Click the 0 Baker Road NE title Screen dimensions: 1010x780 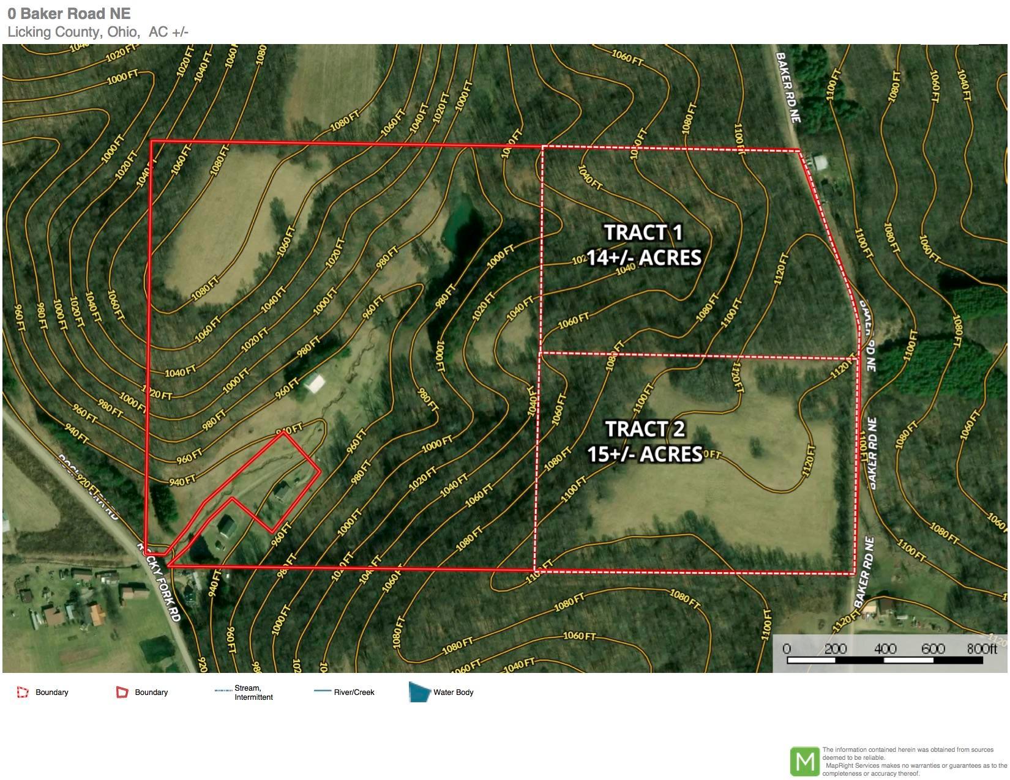(x=69, y=13)
